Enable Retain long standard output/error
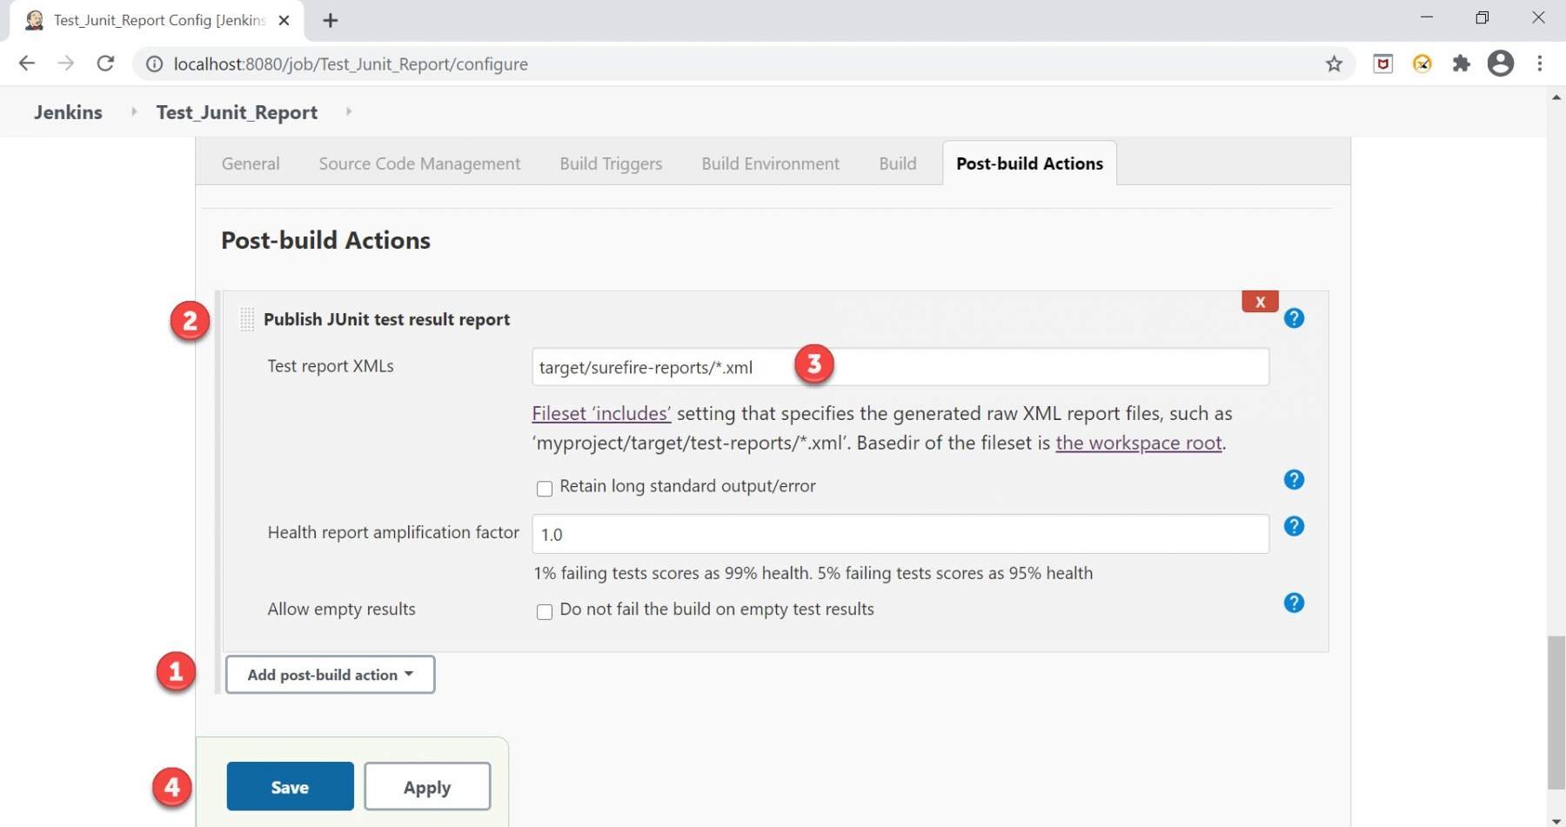 pos(545,489)
